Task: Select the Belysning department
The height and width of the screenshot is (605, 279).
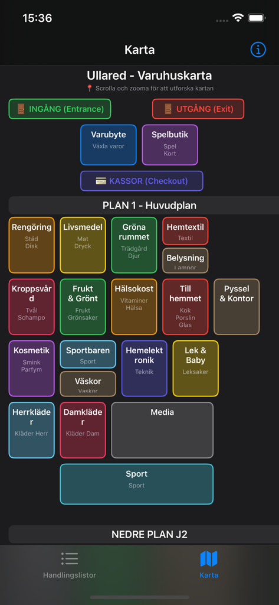Action: [x=185, y=261]
